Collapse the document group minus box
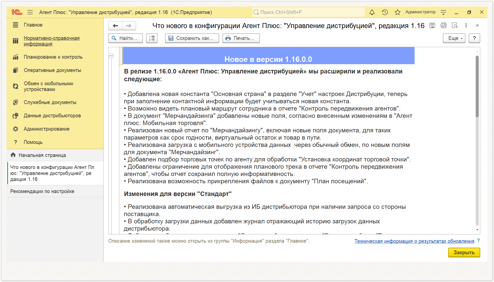Viewport: 494px width, 282px height. click(x=111, y=56)
